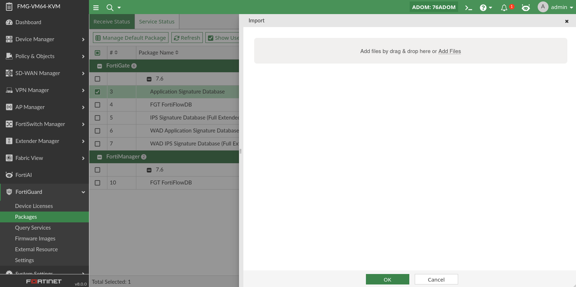Sort the table by Package Name
Screen dimensions: 576x287
point(177,53)
